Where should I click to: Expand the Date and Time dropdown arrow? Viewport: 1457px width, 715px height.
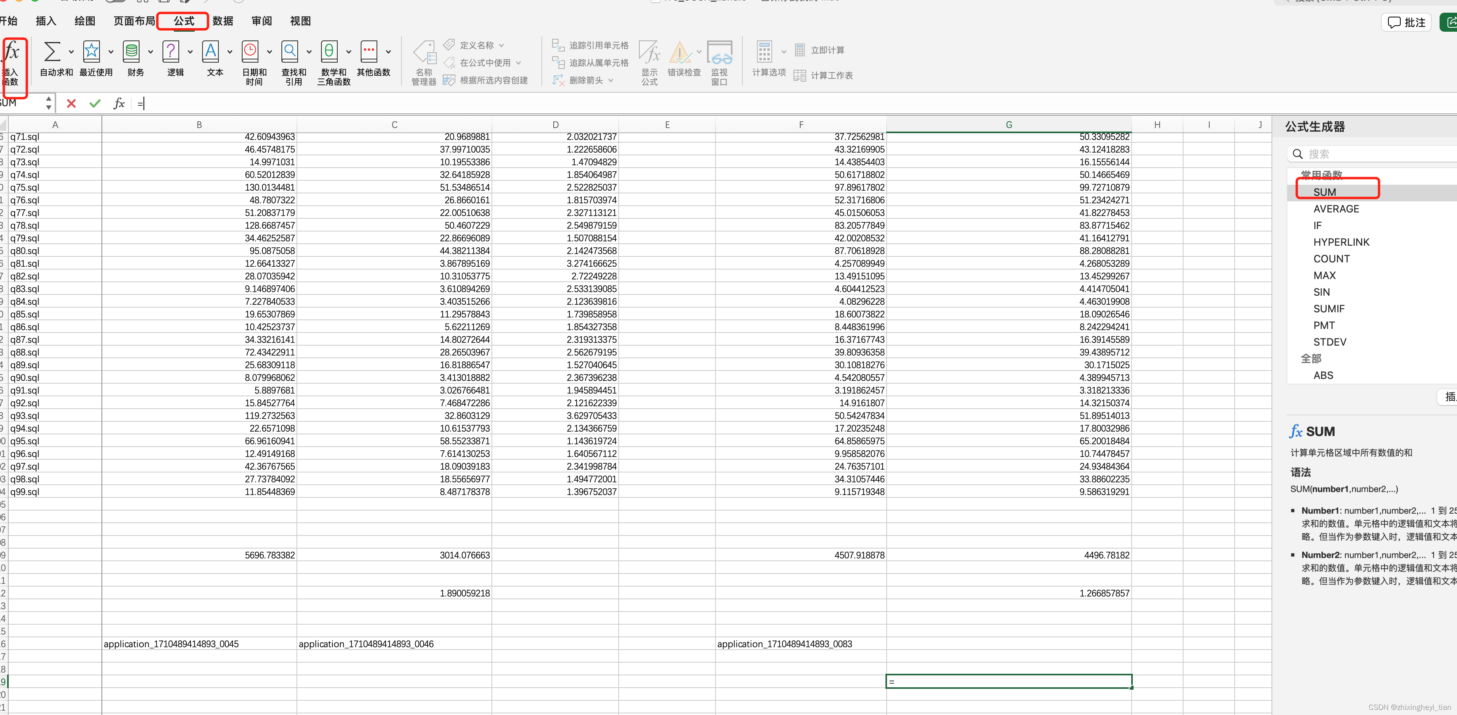pyautogui.click(x=269, y=52)
